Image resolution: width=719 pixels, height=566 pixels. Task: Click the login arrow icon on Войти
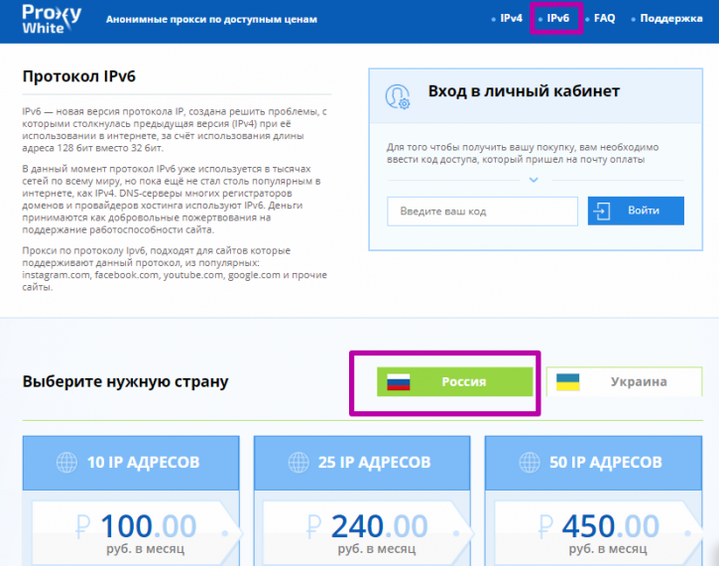point(601,212)
